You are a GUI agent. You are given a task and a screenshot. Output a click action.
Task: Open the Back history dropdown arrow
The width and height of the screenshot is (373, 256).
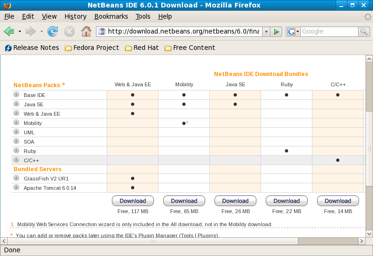pos(20,31)
